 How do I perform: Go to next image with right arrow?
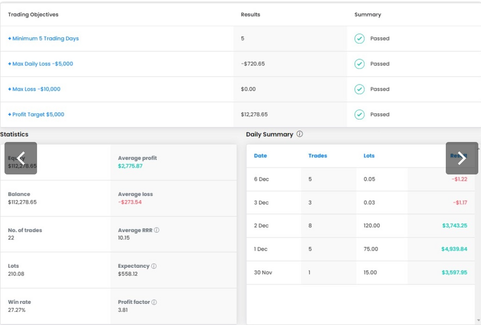(462, 158)
